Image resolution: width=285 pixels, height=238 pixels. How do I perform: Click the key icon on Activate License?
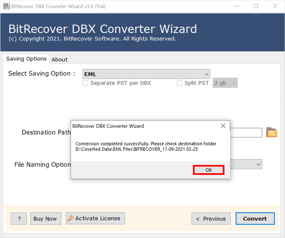pos(71,218)
